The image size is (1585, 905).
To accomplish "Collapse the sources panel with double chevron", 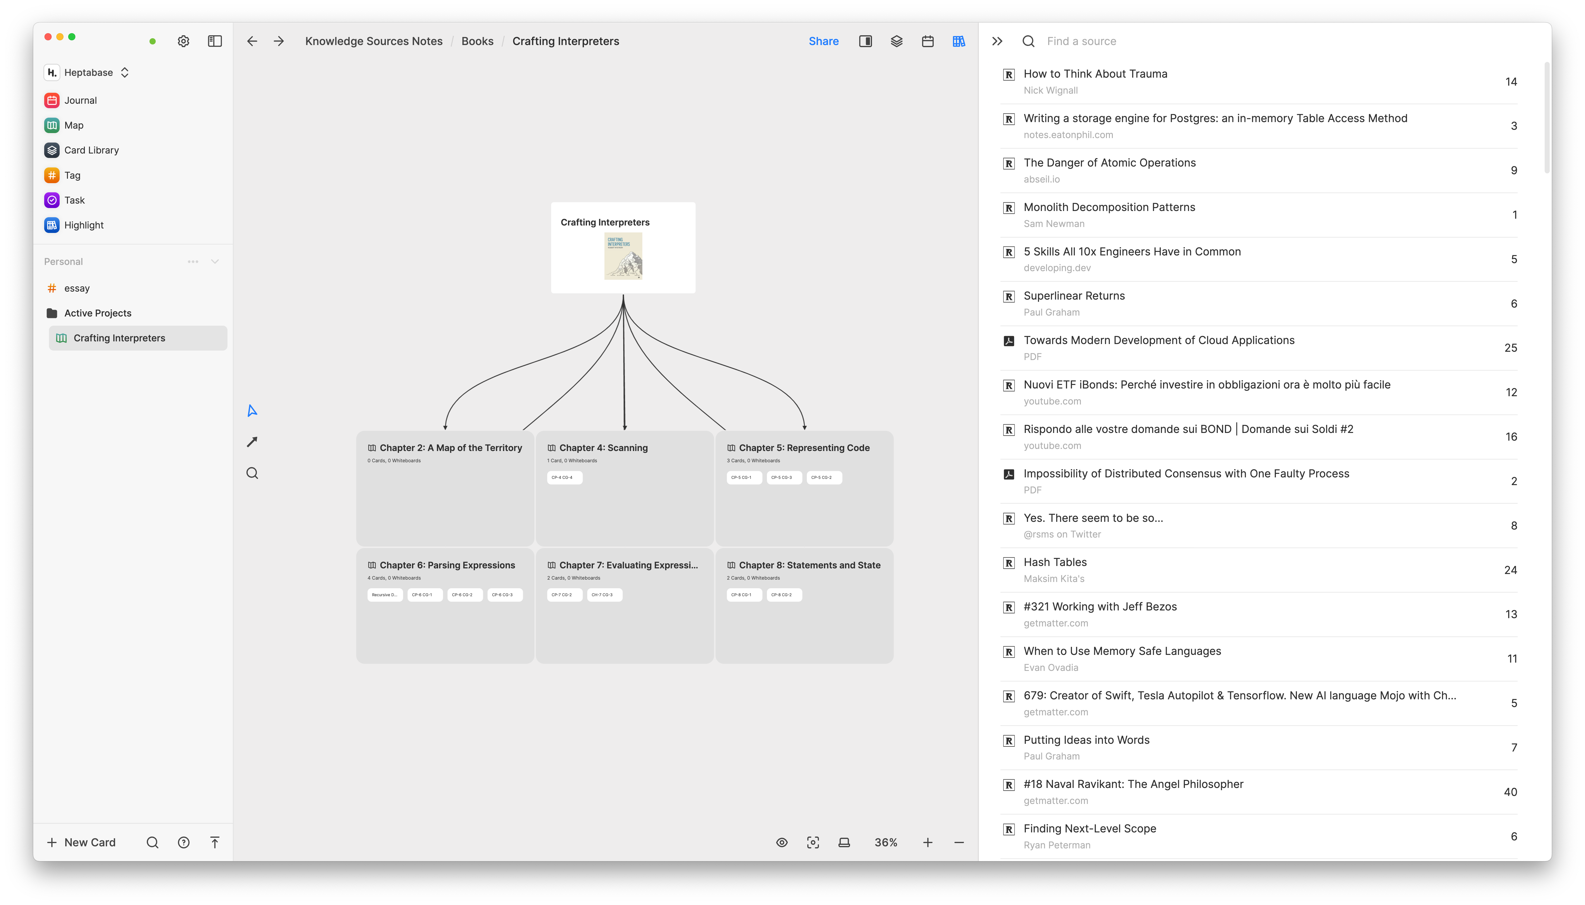I will 997,41.
